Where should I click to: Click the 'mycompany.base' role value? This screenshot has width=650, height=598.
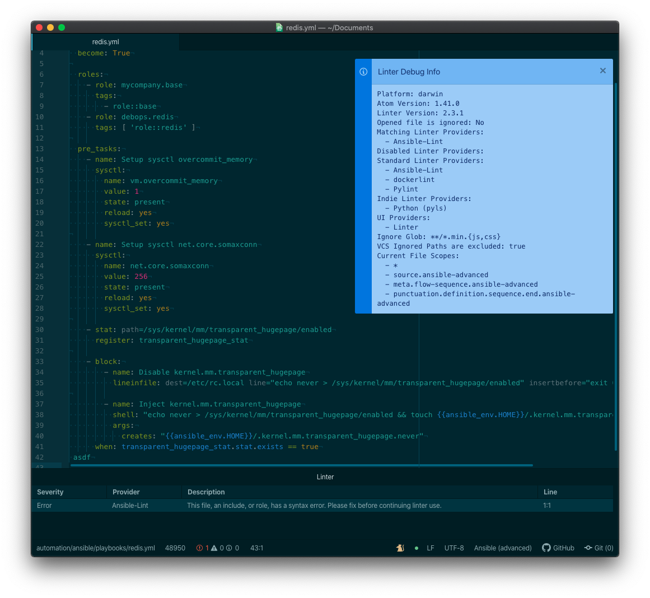pyautogui.click(x=152, y=85)
